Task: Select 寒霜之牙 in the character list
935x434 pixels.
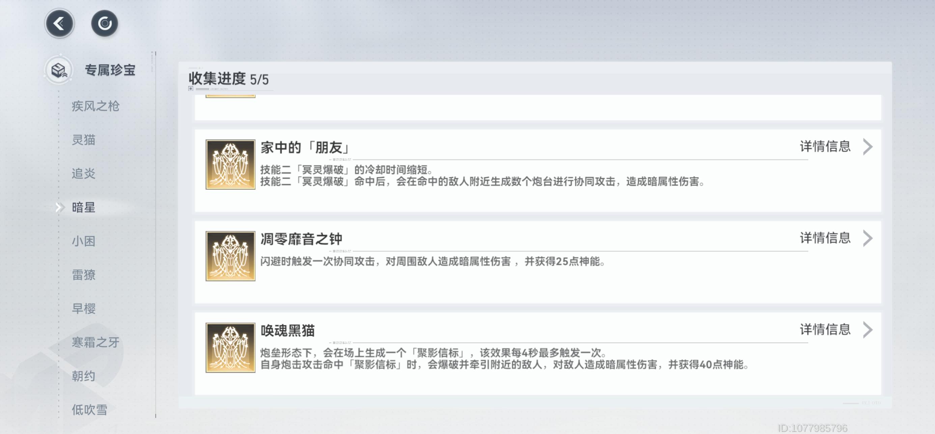Action: [x=95, y=342]
